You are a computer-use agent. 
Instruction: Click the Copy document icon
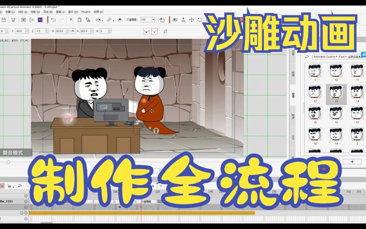coord(80,20)
